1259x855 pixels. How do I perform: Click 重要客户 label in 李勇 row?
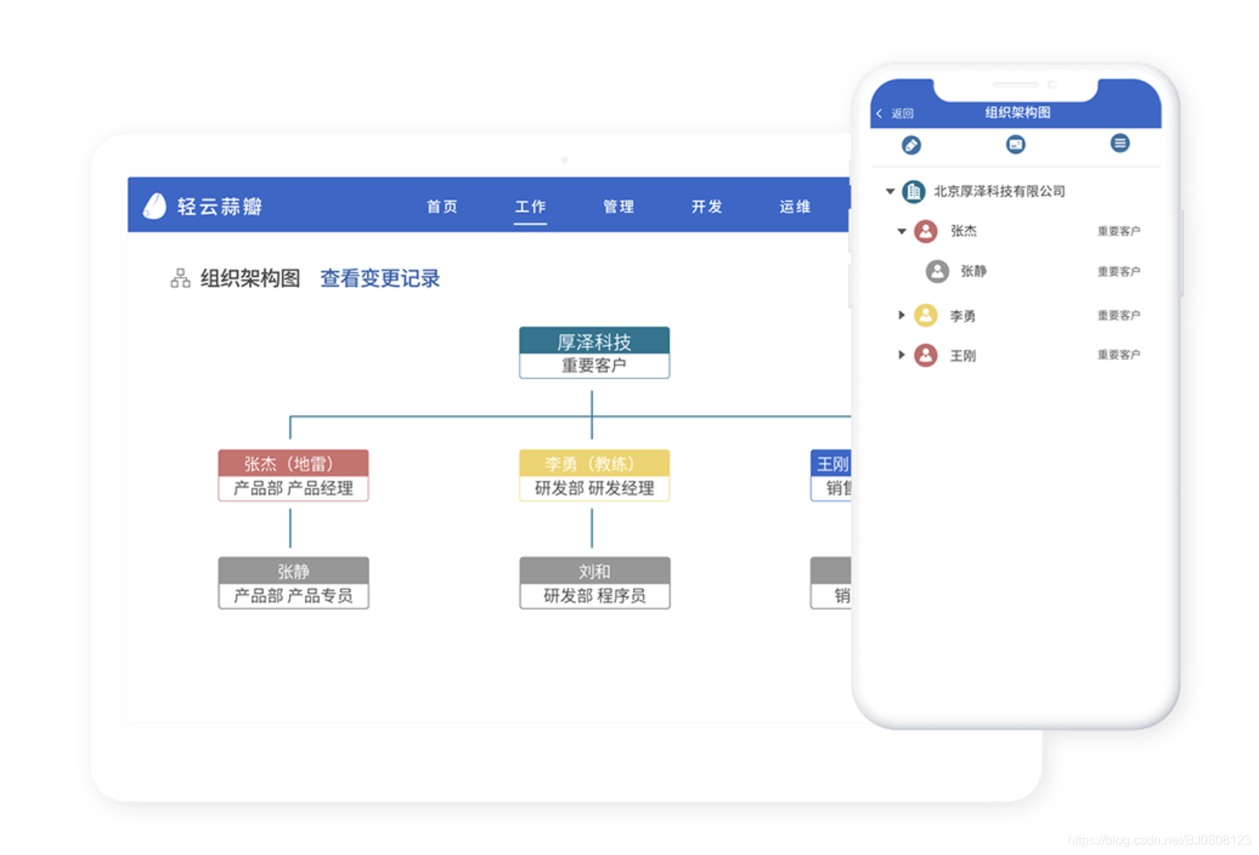(1119, 315)
